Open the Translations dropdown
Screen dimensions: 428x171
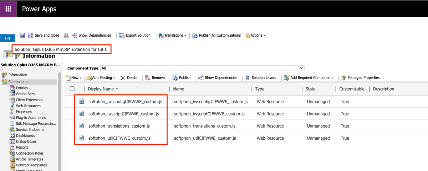point(173,36)
